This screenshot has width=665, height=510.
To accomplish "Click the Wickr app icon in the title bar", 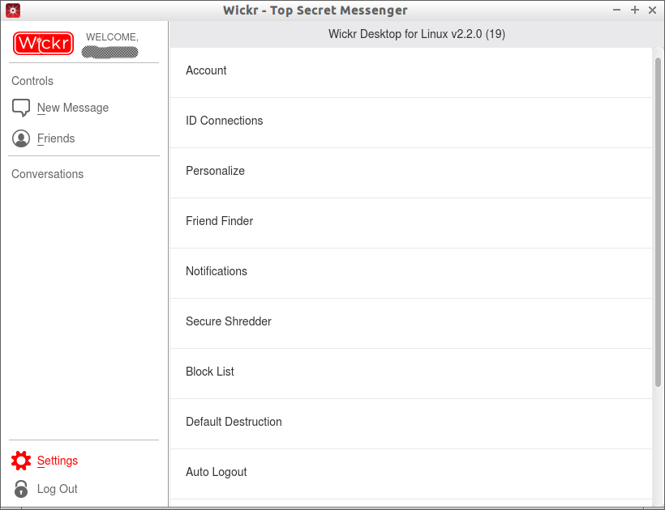I will [x=13, y=11].
